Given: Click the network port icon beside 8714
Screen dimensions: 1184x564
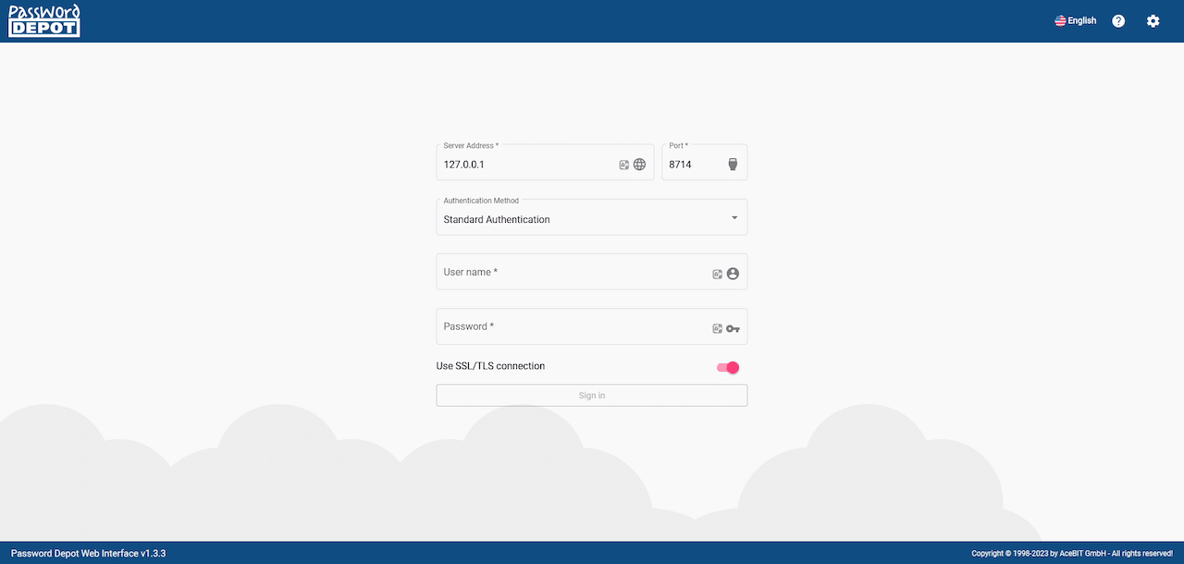Looking at the screenshot, I should point(733,163).
